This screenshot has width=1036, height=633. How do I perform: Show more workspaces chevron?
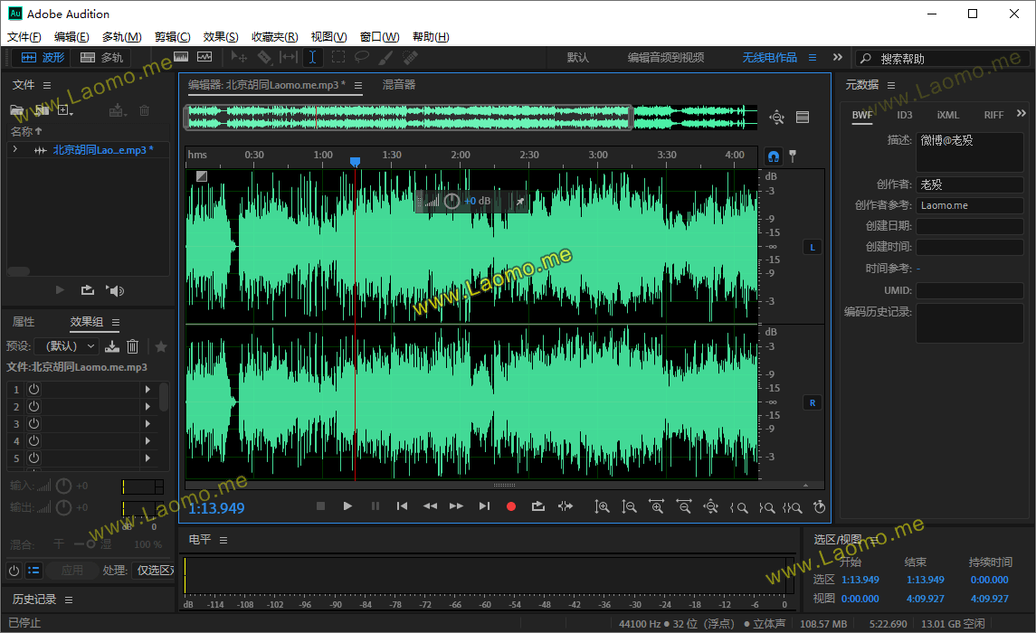pyautogui.click(x=837, y=58)
